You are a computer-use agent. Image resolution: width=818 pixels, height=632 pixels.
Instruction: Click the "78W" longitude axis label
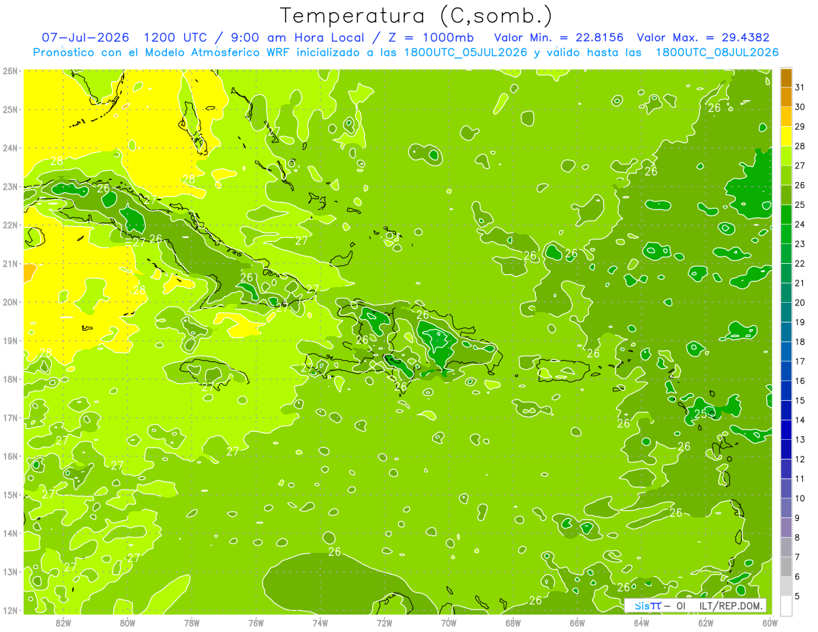[192, 622]
